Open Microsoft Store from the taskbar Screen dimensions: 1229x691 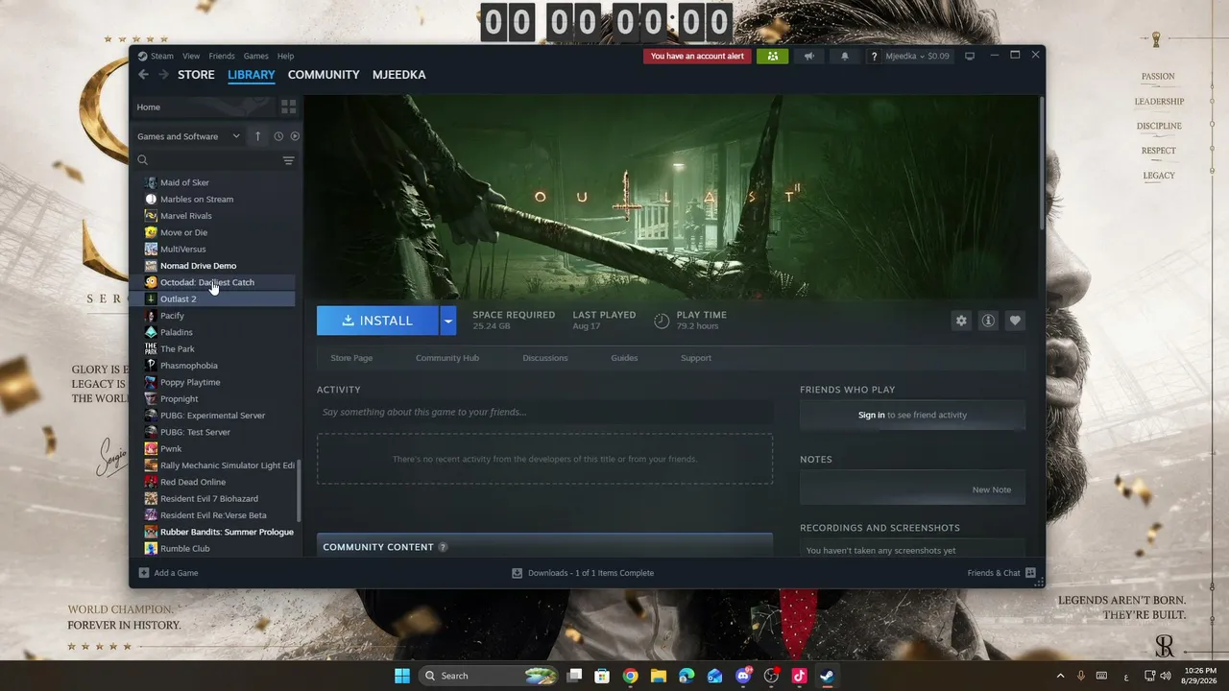(x=602, y=676)
